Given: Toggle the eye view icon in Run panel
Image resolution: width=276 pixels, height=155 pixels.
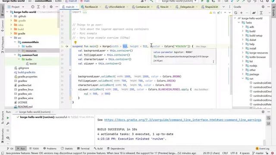Looking at the screenshot, I should (x=8, y=138).
